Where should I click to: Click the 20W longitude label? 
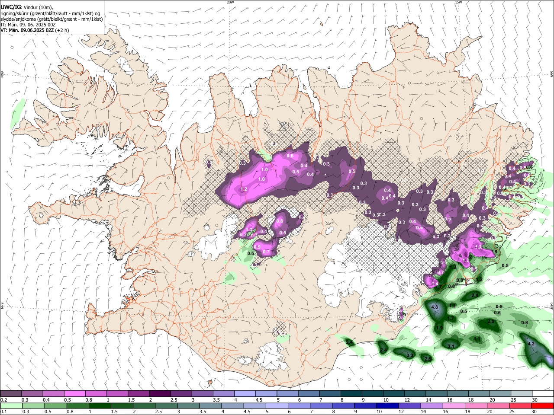230,2
